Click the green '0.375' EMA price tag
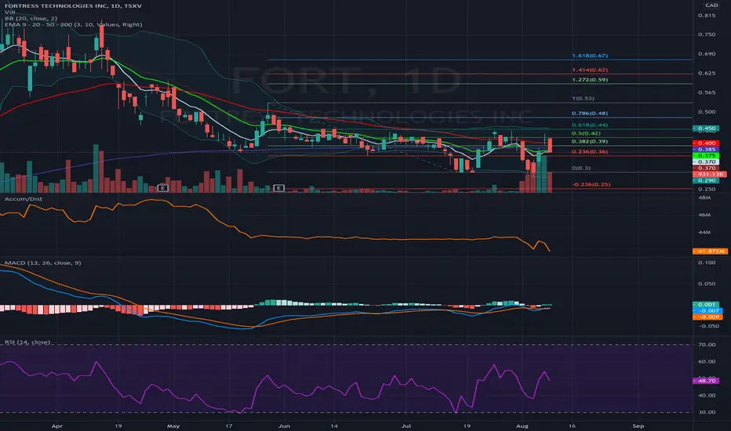 tap(706, 156)
